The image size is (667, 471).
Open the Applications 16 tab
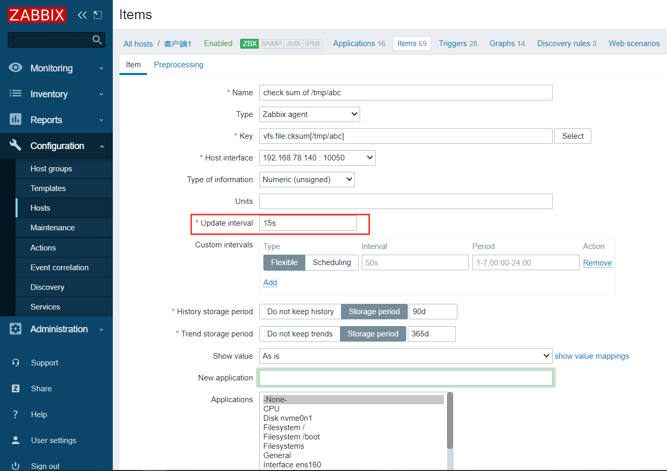(x=359, y=43)
